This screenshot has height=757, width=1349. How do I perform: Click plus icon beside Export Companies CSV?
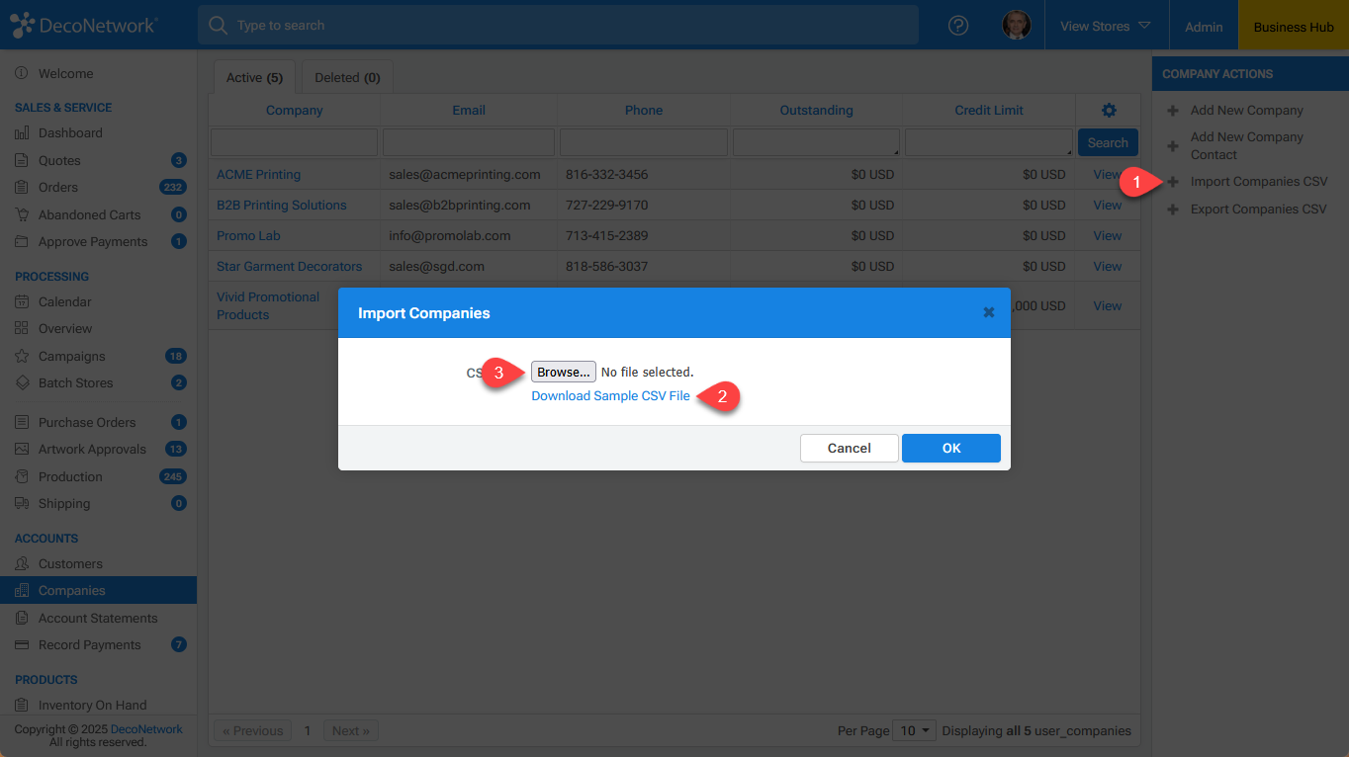click(1173, 210)
